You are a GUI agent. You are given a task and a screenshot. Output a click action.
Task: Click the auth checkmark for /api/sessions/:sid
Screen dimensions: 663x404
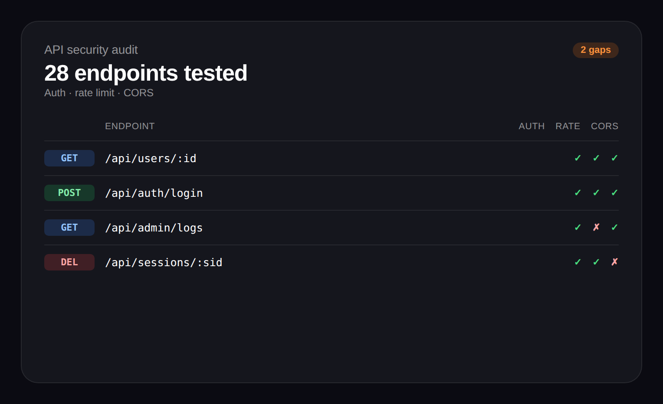click(578, 262)
